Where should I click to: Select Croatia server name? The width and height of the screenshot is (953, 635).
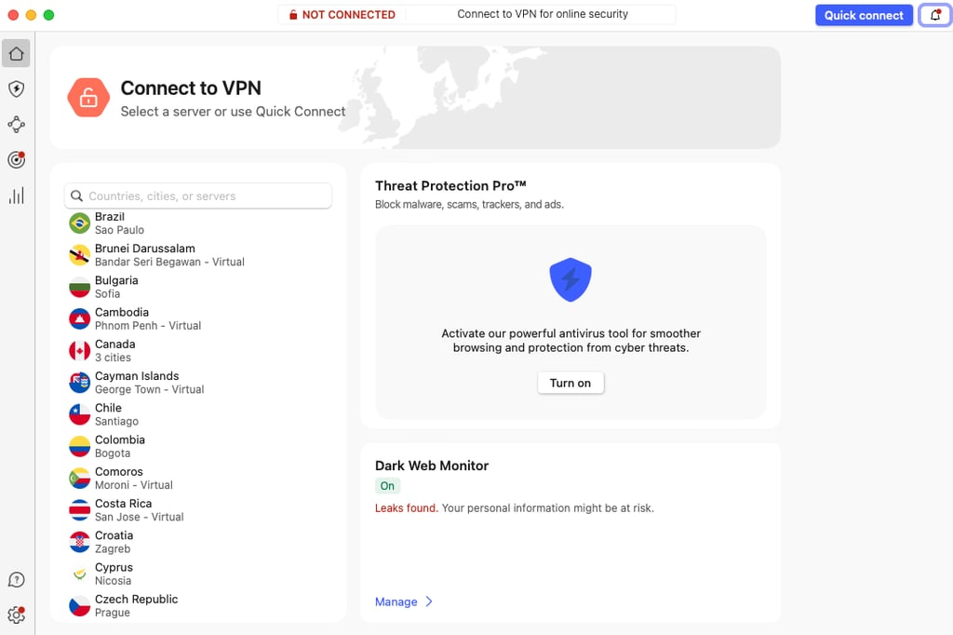coord(114,535)
